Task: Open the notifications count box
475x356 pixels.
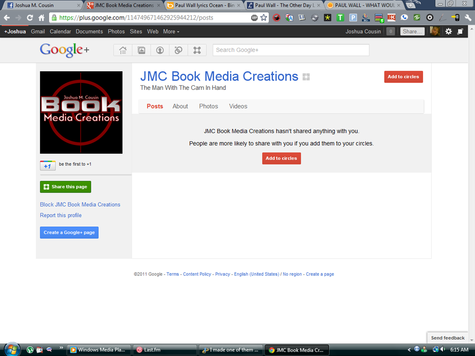Action: pyautogui.click(x=391, y=32)
